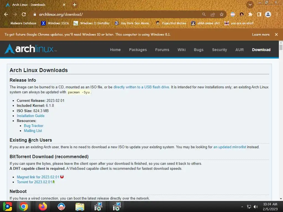This screenshot has height=212, width=283.
Task: Click the round blue-red taskbar icon
Action: click(x=61, y=206)
